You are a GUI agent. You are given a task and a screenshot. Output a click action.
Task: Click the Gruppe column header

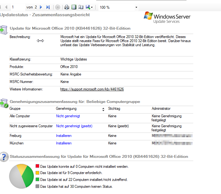point(15,109)
